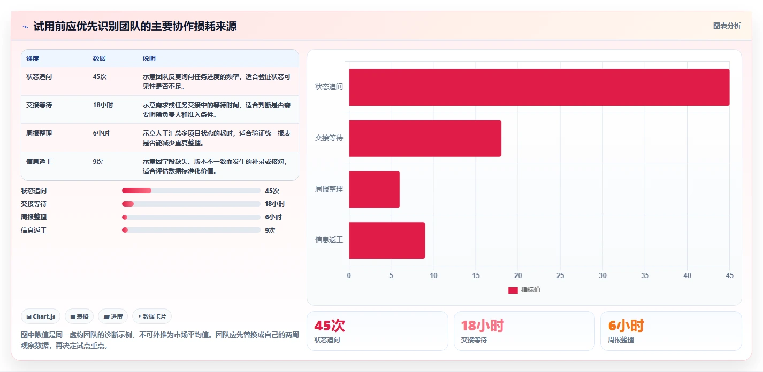Viewport: 763px width, 372px height.
Task: Click the 交接等待 y-axis label on chart
Action: 329,138
